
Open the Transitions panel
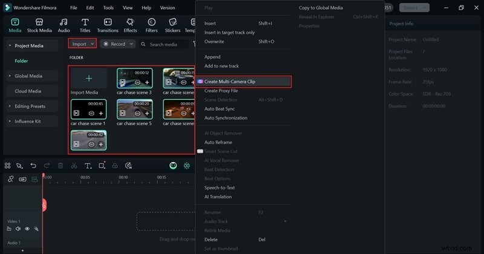(x=108, y=25)
